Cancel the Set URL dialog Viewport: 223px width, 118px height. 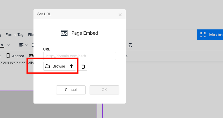point(71,90)
